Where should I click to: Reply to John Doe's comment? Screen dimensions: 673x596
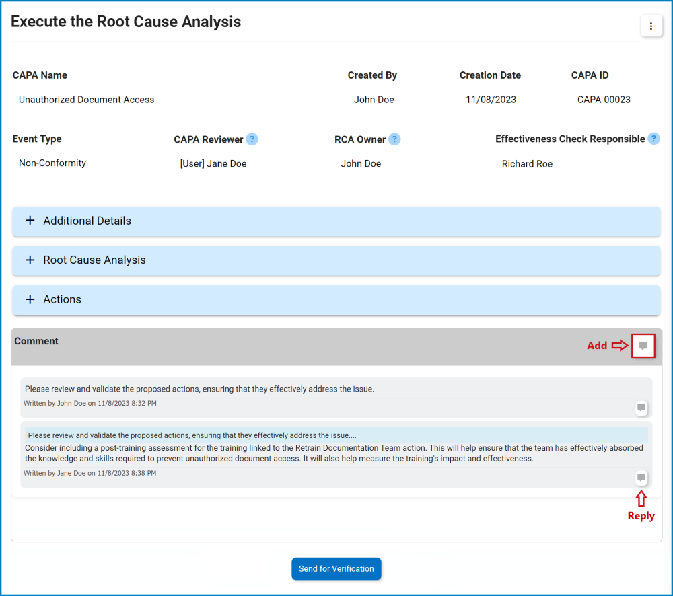[640, 408]
